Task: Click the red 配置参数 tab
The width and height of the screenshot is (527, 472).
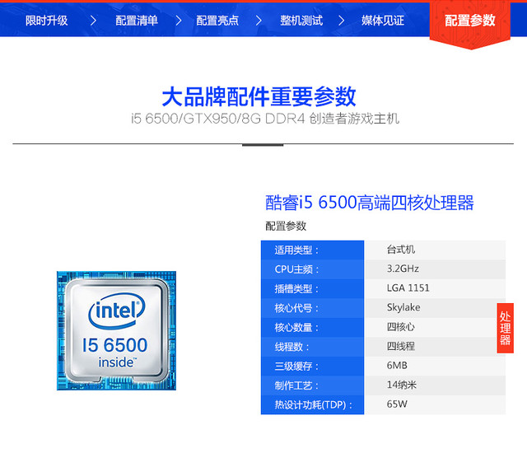Action: 470,21
